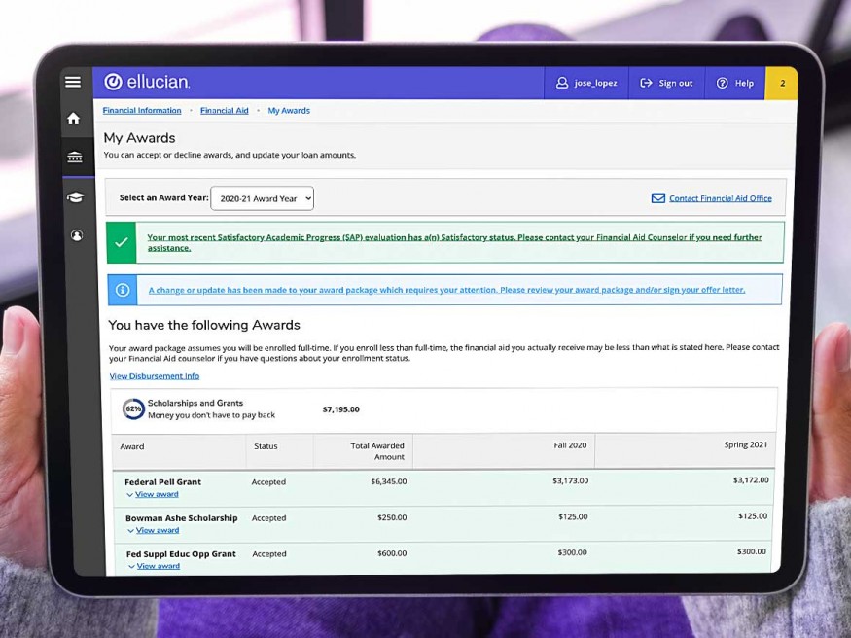The image size is (851, 638).
Task: Click the ellucian logo in the header
Action: coord(146,83)
